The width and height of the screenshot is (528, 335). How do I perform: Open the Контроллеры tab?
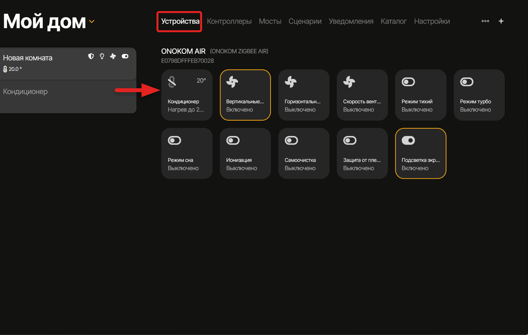tap(229, 21)
